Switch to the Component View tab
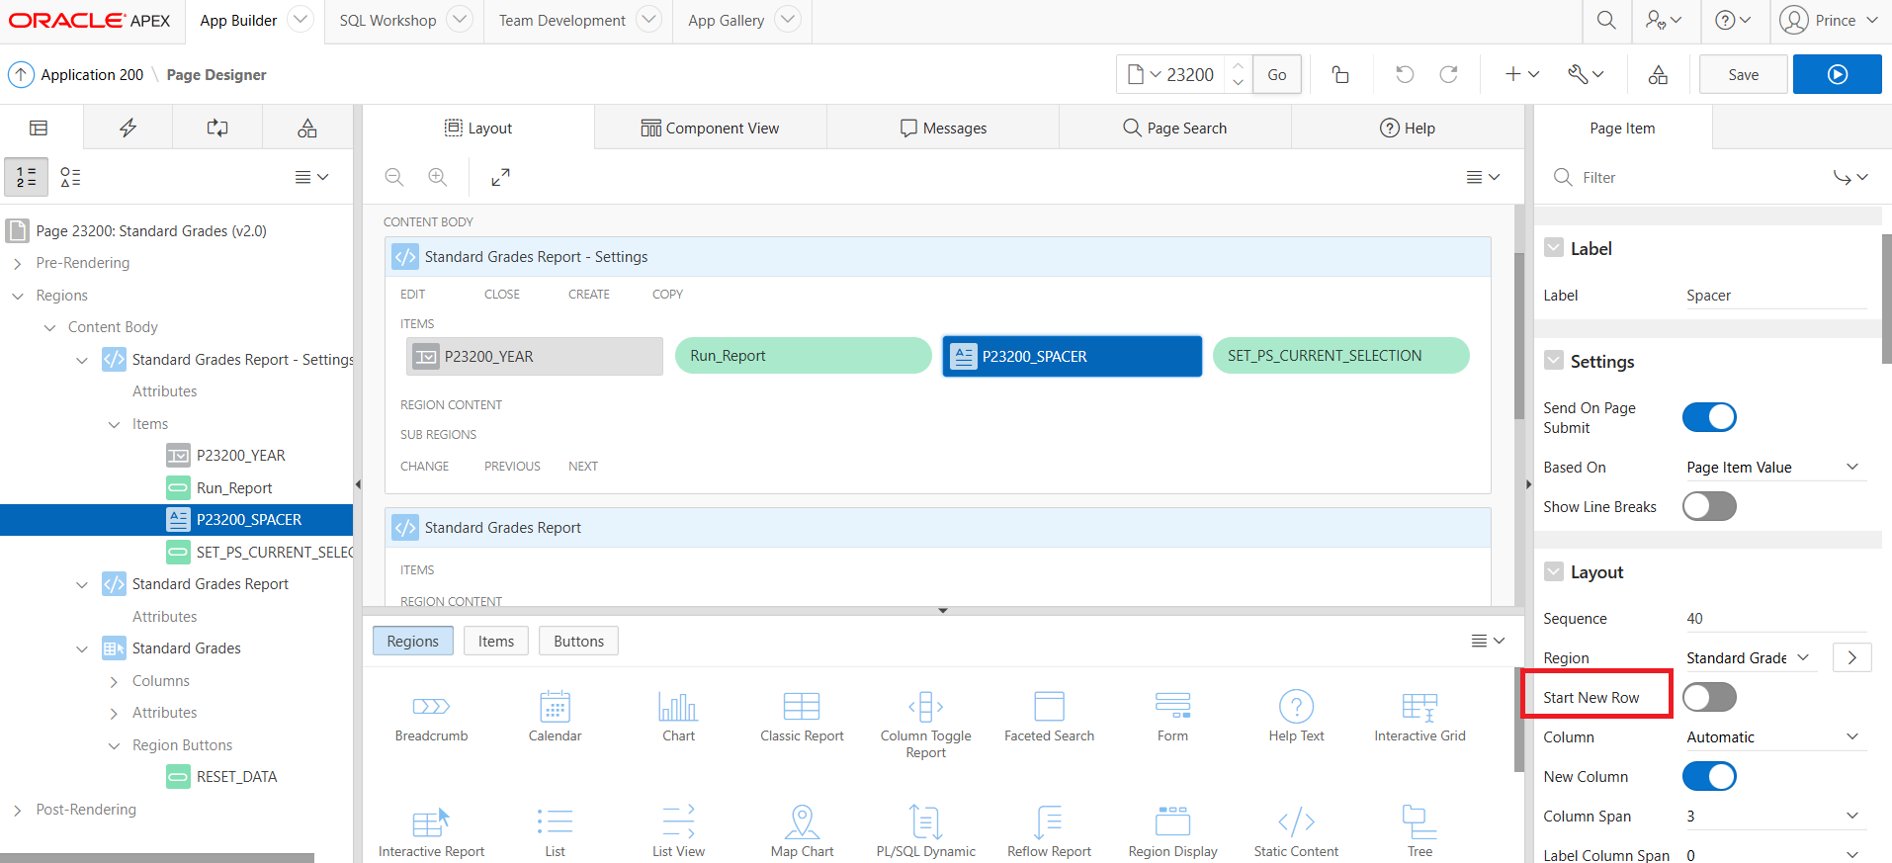 point(710,129)
